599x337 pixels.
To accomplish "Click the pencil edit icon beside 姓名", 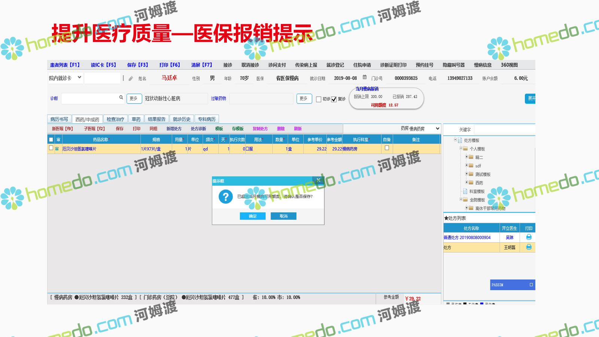I will (131, 79).
